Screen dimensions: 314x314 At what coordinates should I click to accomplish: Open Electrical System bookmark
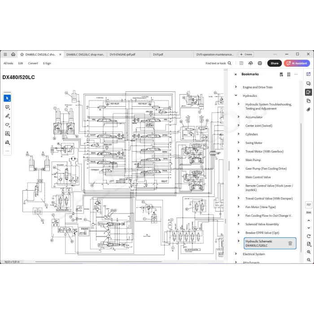254,254
